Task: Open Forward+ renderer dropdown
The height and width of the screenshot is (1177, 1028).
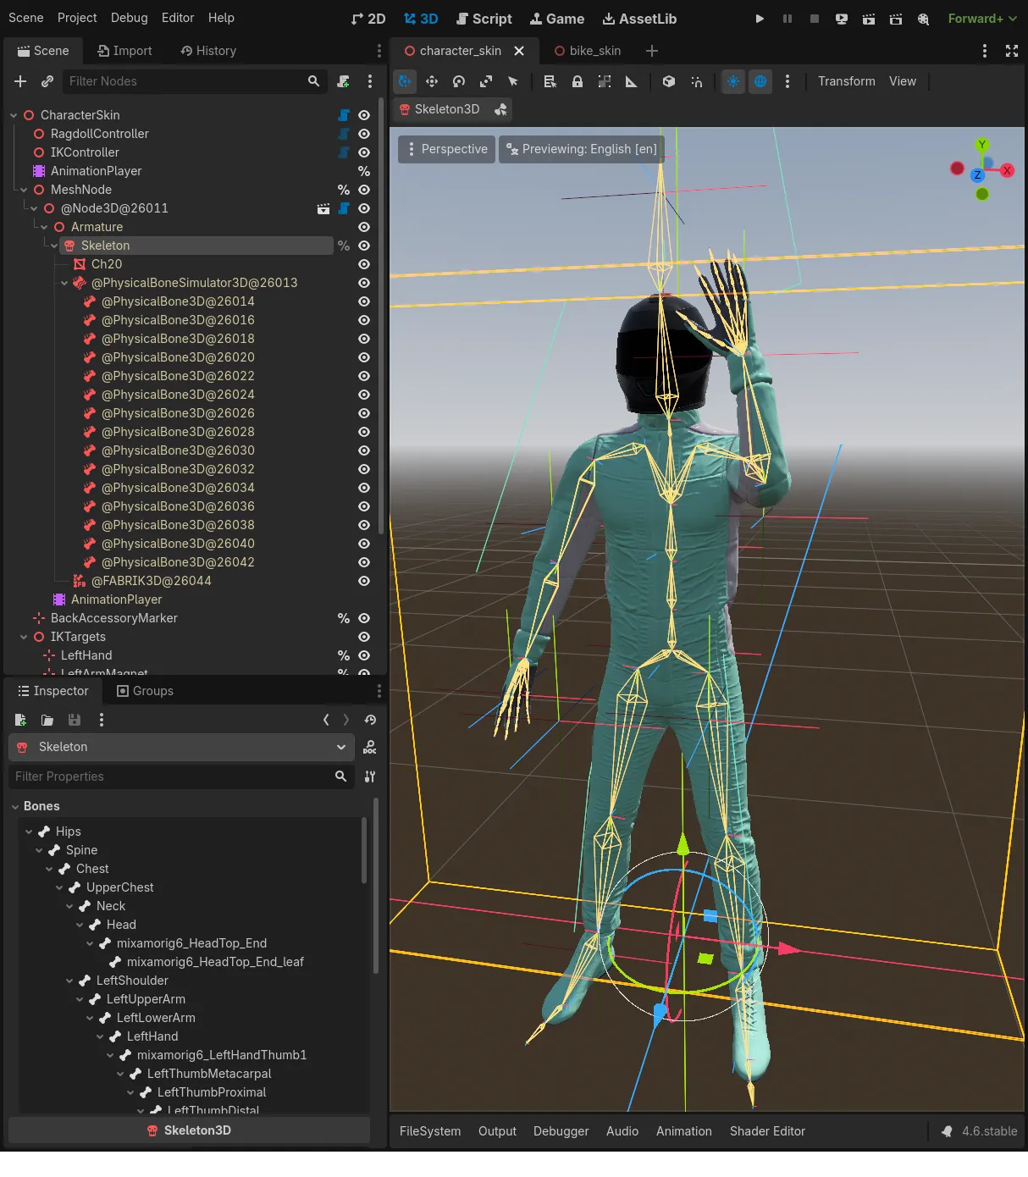Action: 982,19
